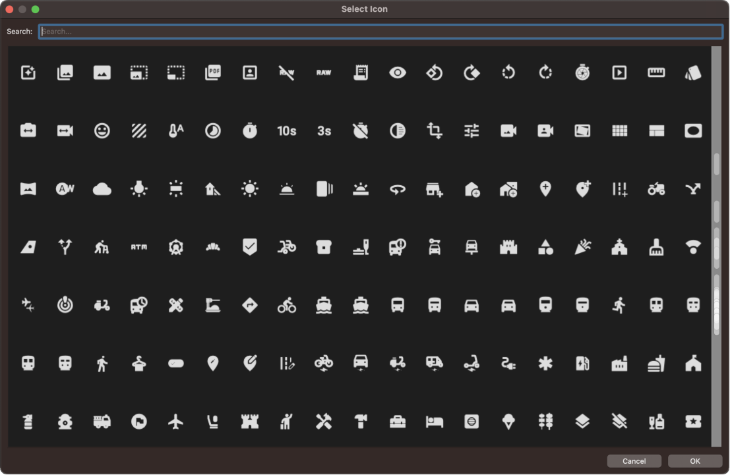Select the bicycle rider icon

(x=287, y=306)
